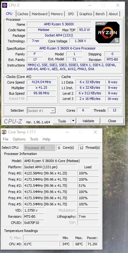Click the VID value 1.3750 v
The image size is (128, 253).
(x=34, y=210)
